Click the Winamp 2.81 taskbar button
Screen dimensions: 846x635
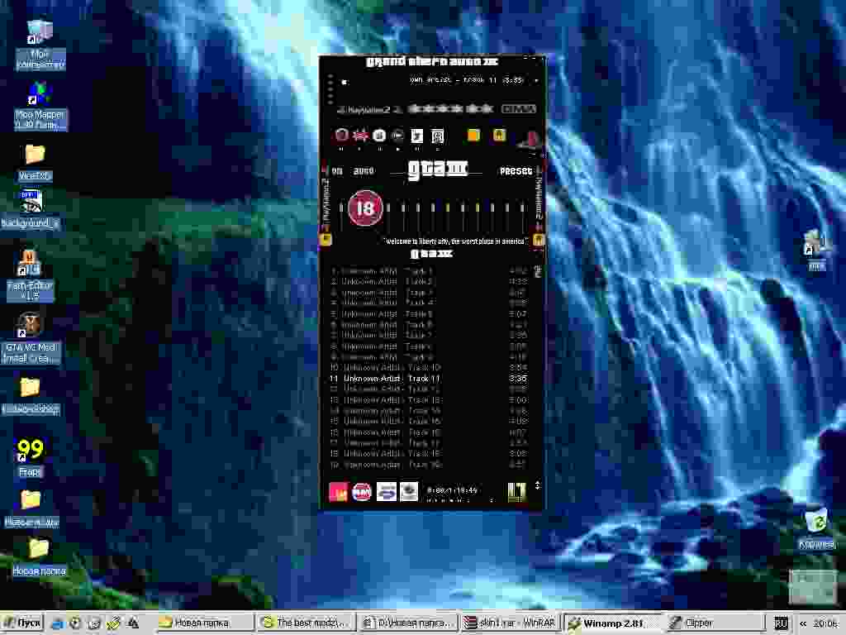tap(613, 623)
